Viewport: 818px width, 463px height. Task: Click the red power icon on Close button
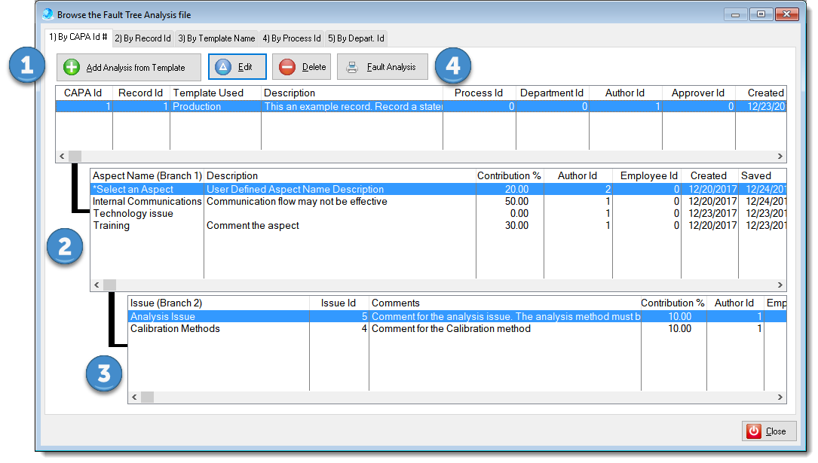pyautogui.click(x=755, y=431)
